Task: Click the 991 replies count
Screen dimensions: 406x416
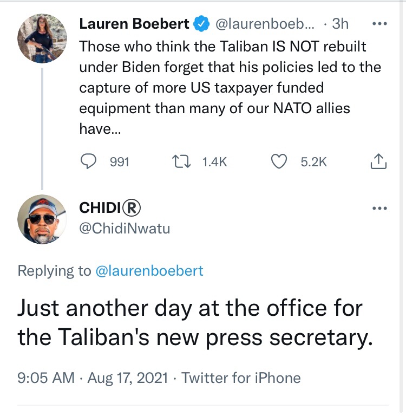Action: click(119, 161)
